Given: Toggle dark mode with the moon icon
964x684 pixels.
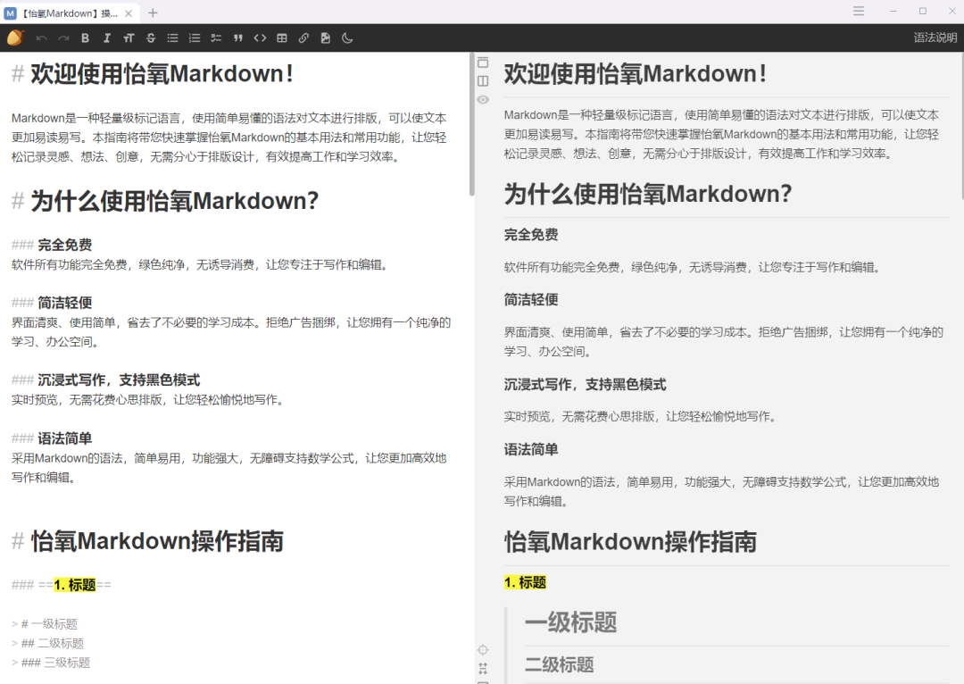Looking at the screenshot, I should coord(347,38).
